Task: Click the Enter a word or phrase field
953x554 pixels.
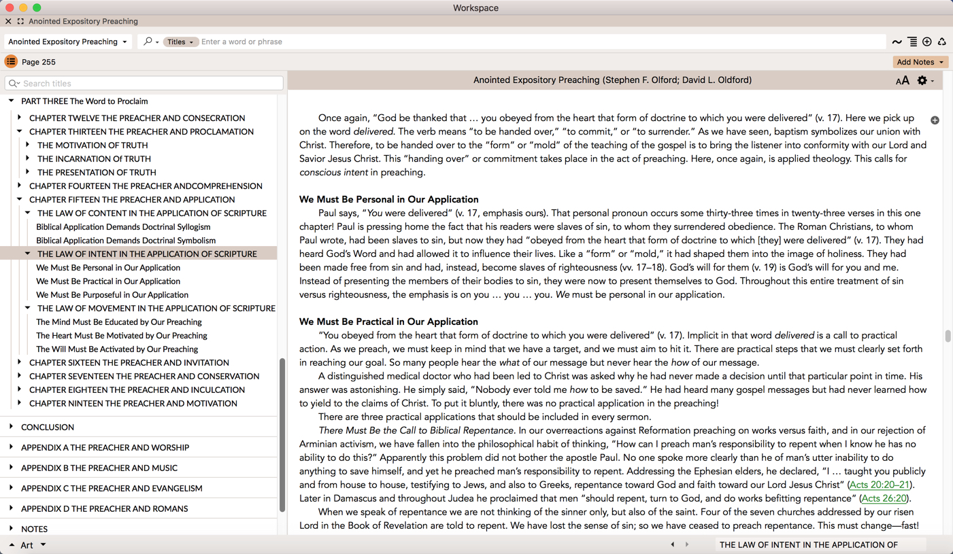Action: (x=541, y=41)
